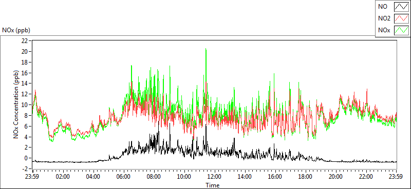
Task: Click the 02:00 x-axis tick label
Action: tap(63, 177)
